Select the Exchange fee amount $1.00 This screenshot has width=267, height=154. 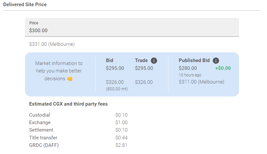[x=121, y=122]
